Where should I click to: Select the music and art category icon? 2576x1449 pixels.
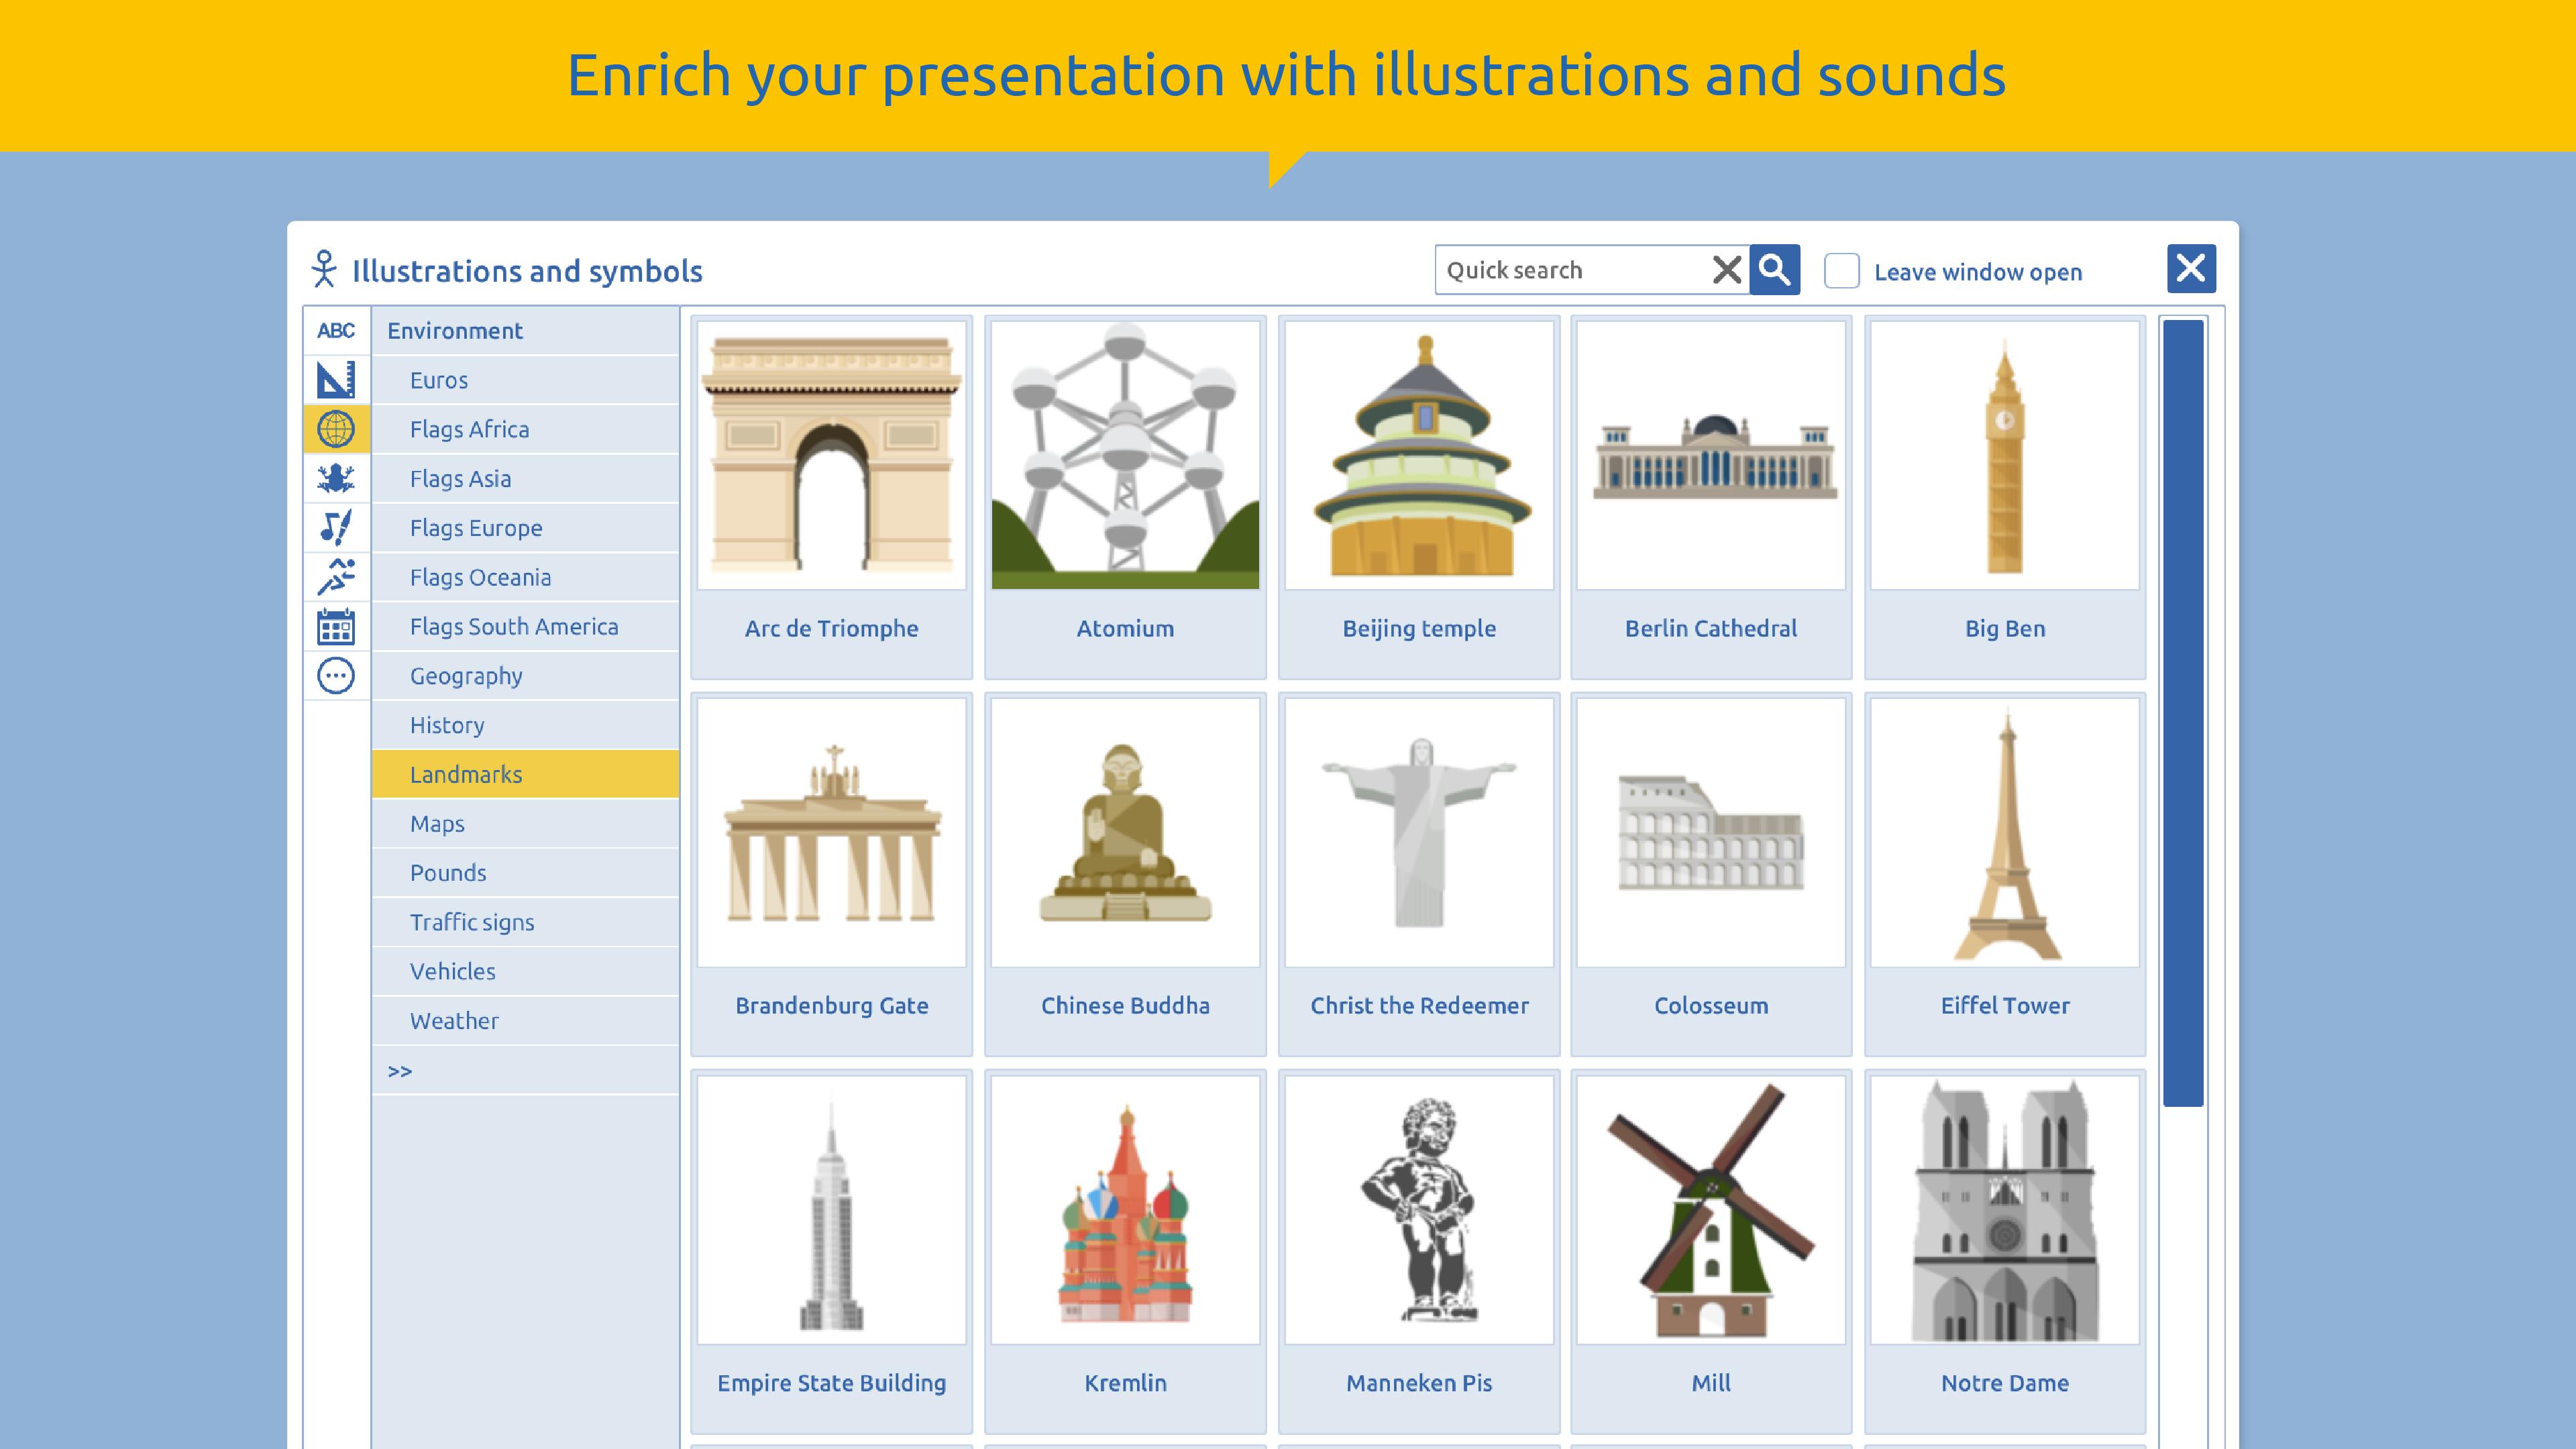click(336, 527)
